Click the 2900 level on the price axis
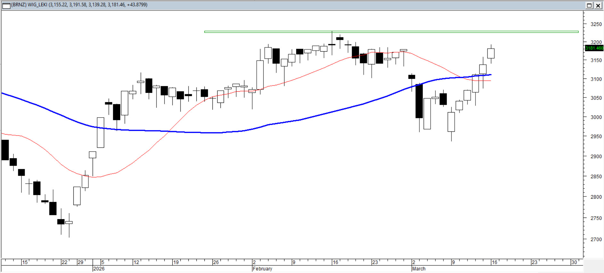 [x=596, y=156]
